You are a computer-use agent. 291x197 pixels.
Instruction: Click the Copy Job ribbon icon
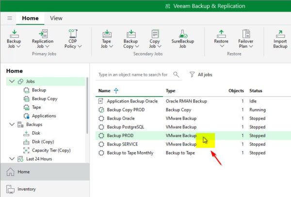click(155, 34)
